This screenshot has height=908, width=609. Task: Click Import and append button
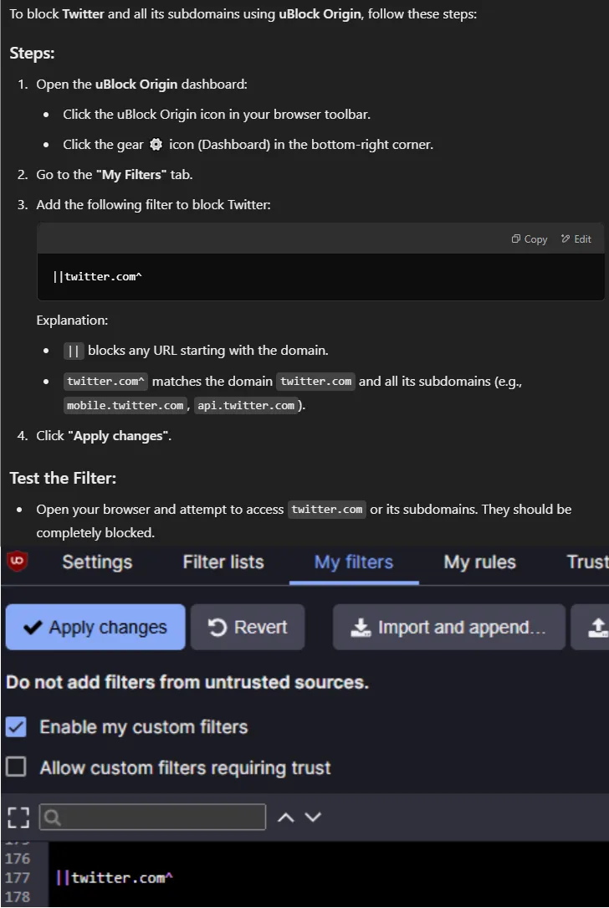(x=448, y=627)
